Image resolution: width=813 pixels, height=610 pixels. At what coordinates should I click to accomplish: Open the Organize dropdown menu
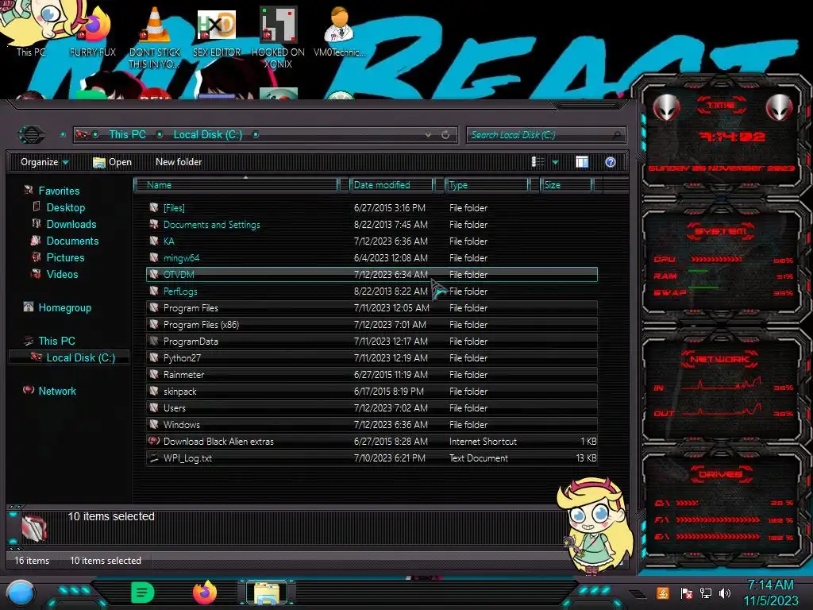44,162
